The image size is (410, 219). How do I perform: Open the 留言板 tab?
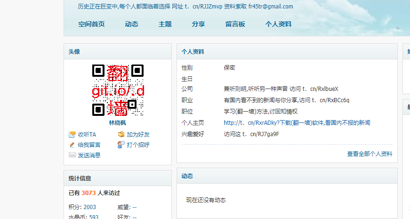[235, 24]
